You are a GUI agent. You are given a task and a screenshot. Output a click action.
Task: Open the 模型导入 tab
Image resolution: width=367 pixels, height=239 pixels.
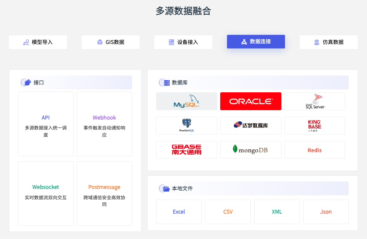(38, 42)
